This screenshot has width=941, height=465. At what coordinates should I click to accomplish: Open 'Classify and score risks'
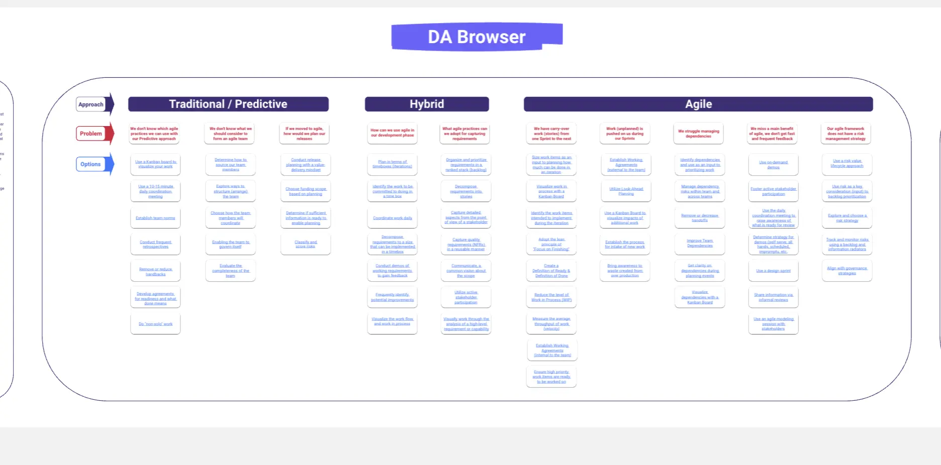click(x=305, y=244)
